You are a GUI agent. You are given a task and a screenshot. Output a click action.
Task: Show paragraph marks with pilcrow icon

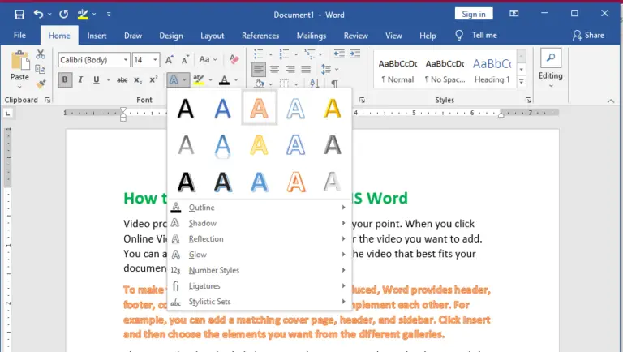[334, 84]
